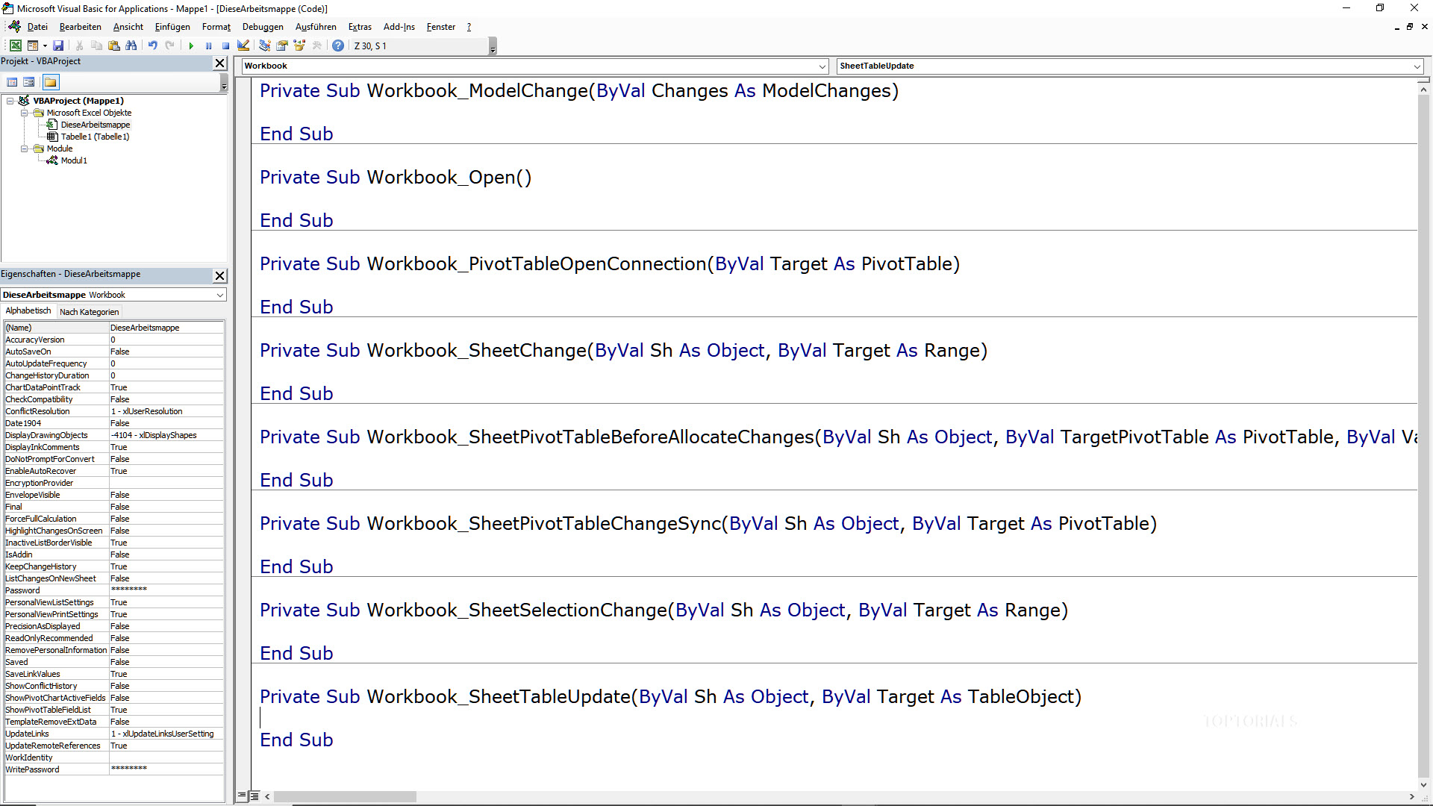This screenshot has width=1433, height=806.
Task: Open Find with the binoculars icon
Action: tap(131, 46)
